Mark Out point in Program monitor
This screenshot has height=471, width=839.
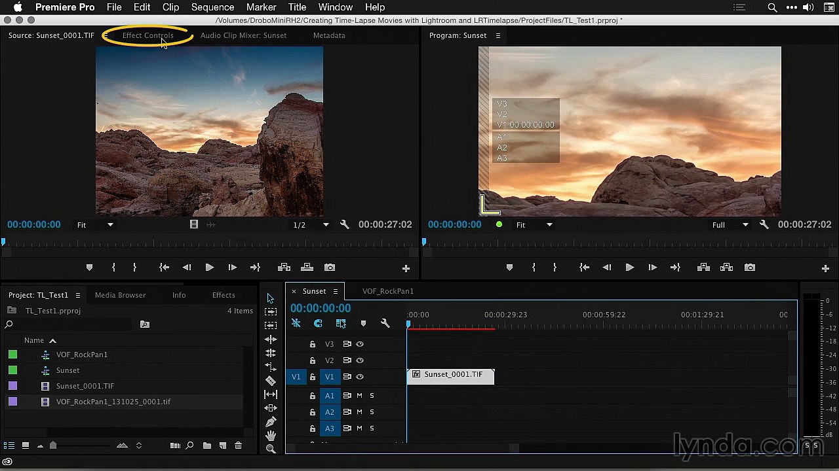point(555,268)
